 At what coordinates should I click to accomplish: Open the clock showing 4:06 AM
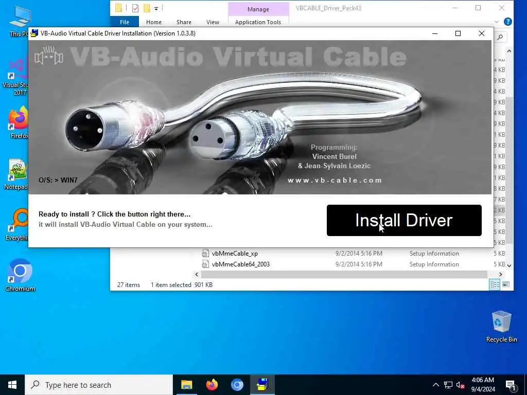tap(483, 385)
